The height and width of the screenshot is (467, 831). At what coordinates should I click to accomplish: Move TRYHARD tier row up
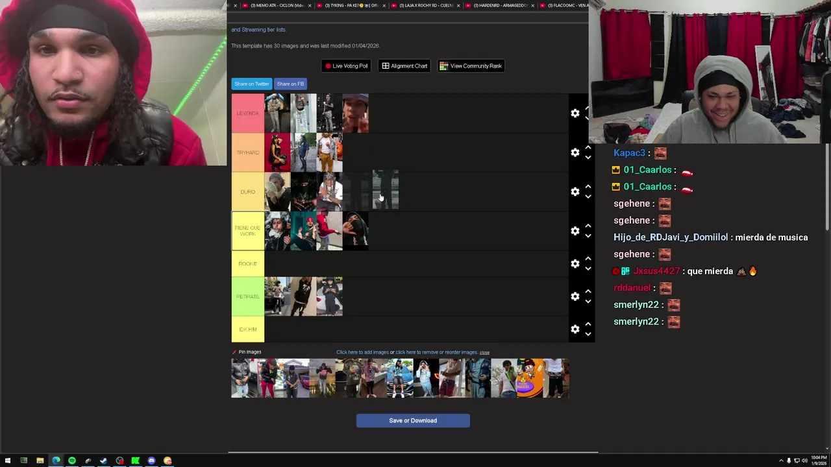(x=588, y=148)
